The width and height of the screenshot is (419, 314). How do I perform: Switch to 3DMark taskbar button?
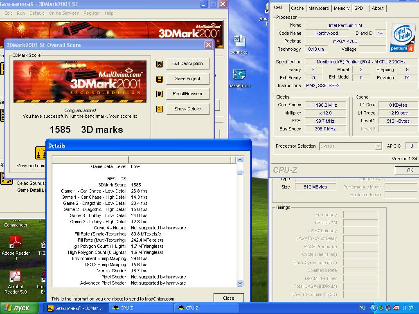(x=76, y=308)
